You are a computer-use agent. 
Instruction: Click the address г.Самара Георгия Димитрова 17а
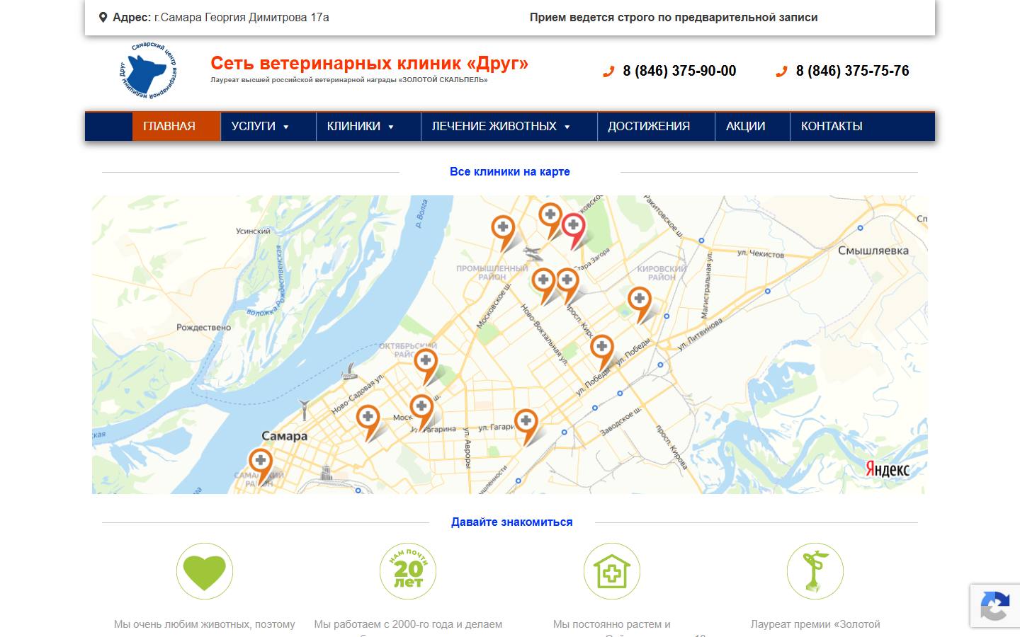242,18
